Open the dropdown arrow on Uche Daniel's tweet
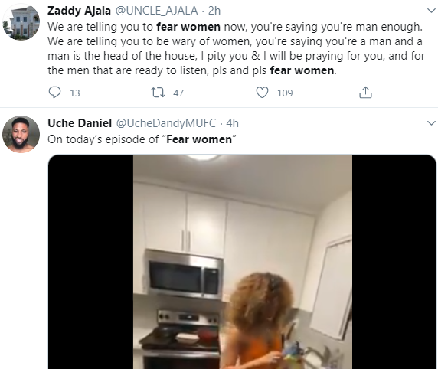The width and height of the screenshot is (438, 369). [431, 123]
